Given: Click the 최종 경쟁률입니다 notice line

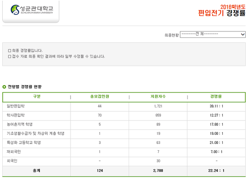Looking at the screenshot, I should (x=25, y=50).
